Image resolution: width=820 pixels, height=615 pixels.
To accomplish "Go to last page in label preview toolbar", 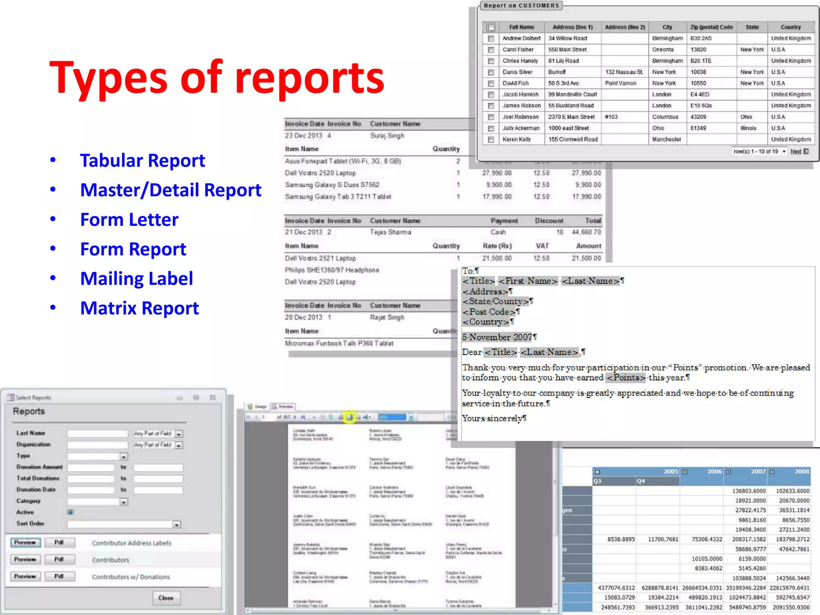I will 303,417.
